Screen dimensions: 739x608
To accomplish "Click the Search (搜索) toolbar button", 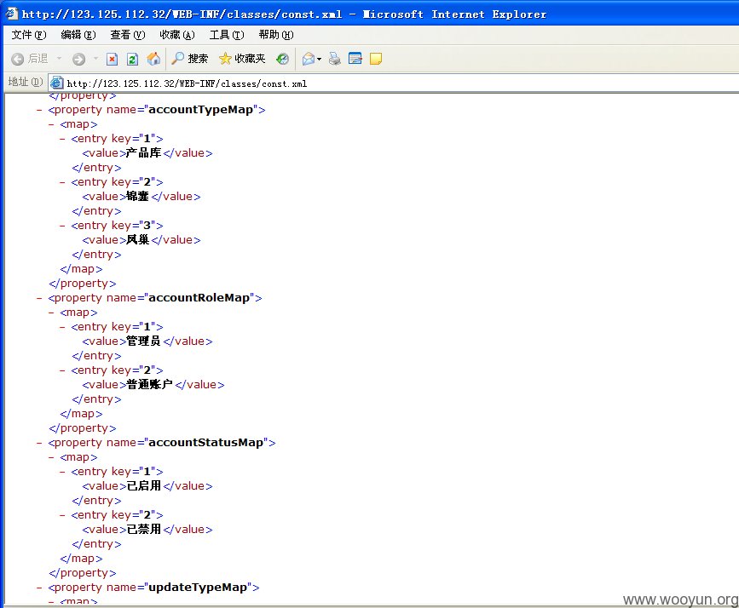I will [x=189, y=59].
